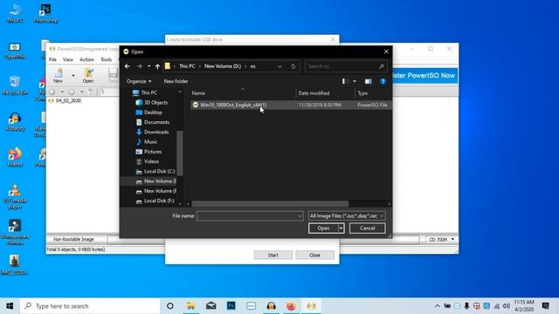Click the taskbar search box
The width and height of the screenshot is (559, 314).
click(90, 306)
